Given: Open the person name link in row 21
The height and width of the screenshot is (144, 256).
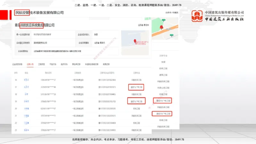Looking at the screenshot, I should tap(27, 116).
